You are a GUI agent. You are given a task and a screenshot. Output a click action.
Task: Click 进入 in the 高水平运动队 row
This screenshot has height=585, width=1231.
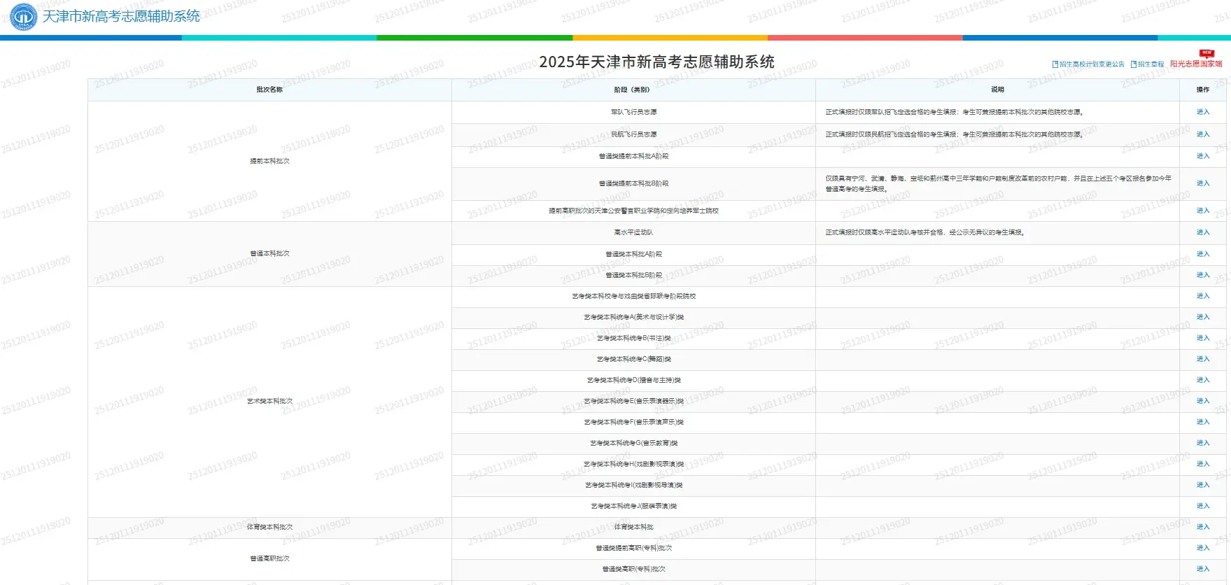(1202, 232)
